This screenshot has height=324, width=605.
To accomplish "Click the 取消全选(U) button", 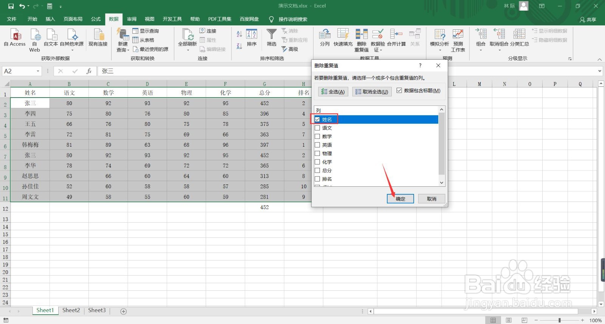I will coord(372,91).
